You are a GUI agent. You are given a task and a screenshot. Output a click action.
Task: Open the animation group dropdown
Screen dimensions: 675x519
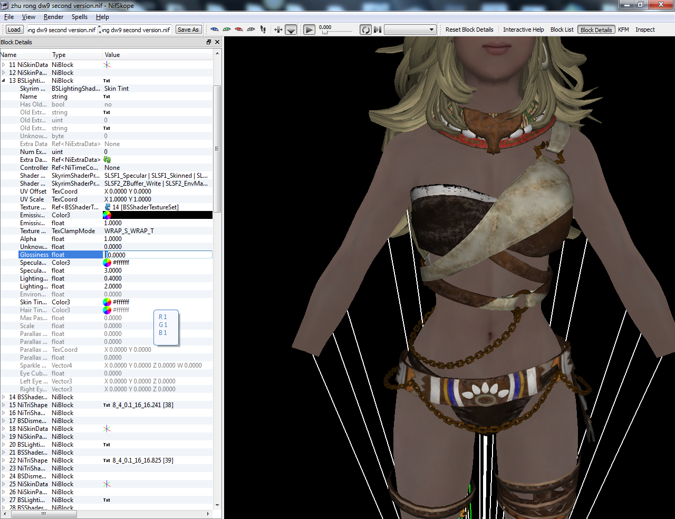pos(410,30)
